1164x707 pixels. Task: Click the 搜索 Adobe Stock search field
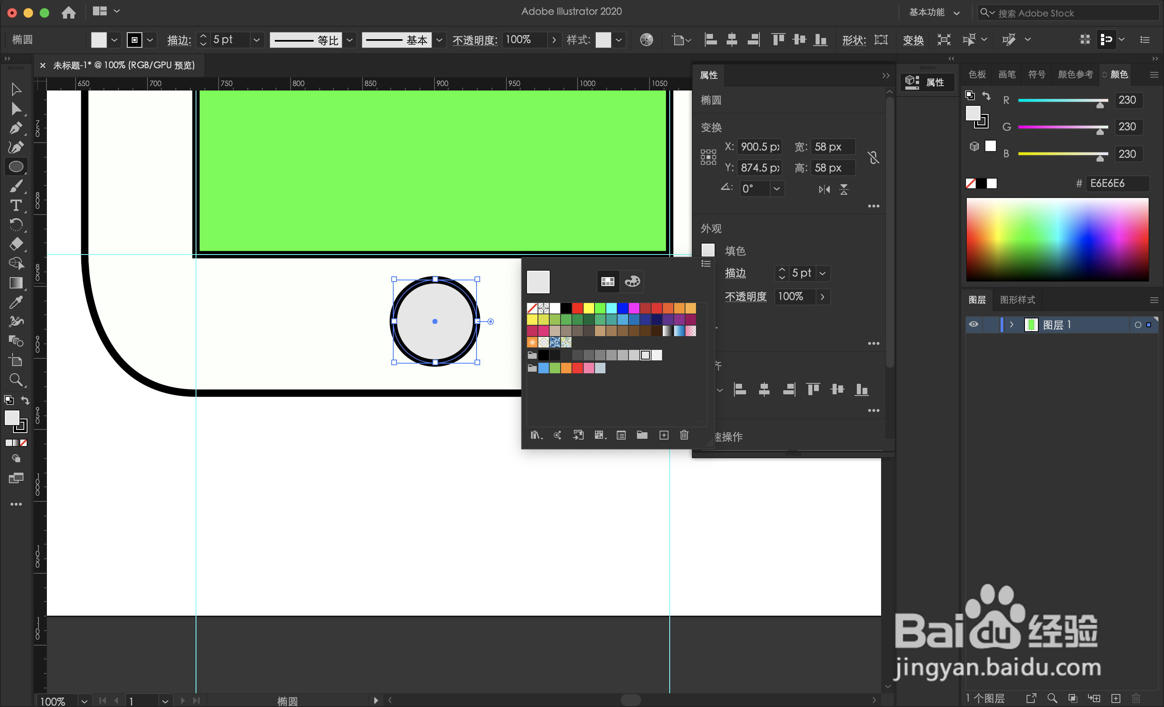pyautogui.click(x=1069, y=13)
